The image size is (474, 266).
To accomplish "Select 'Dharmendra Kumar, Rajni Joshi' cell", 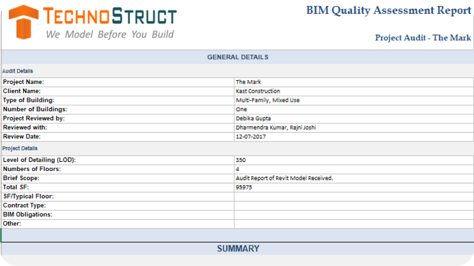I will (354, 128).
